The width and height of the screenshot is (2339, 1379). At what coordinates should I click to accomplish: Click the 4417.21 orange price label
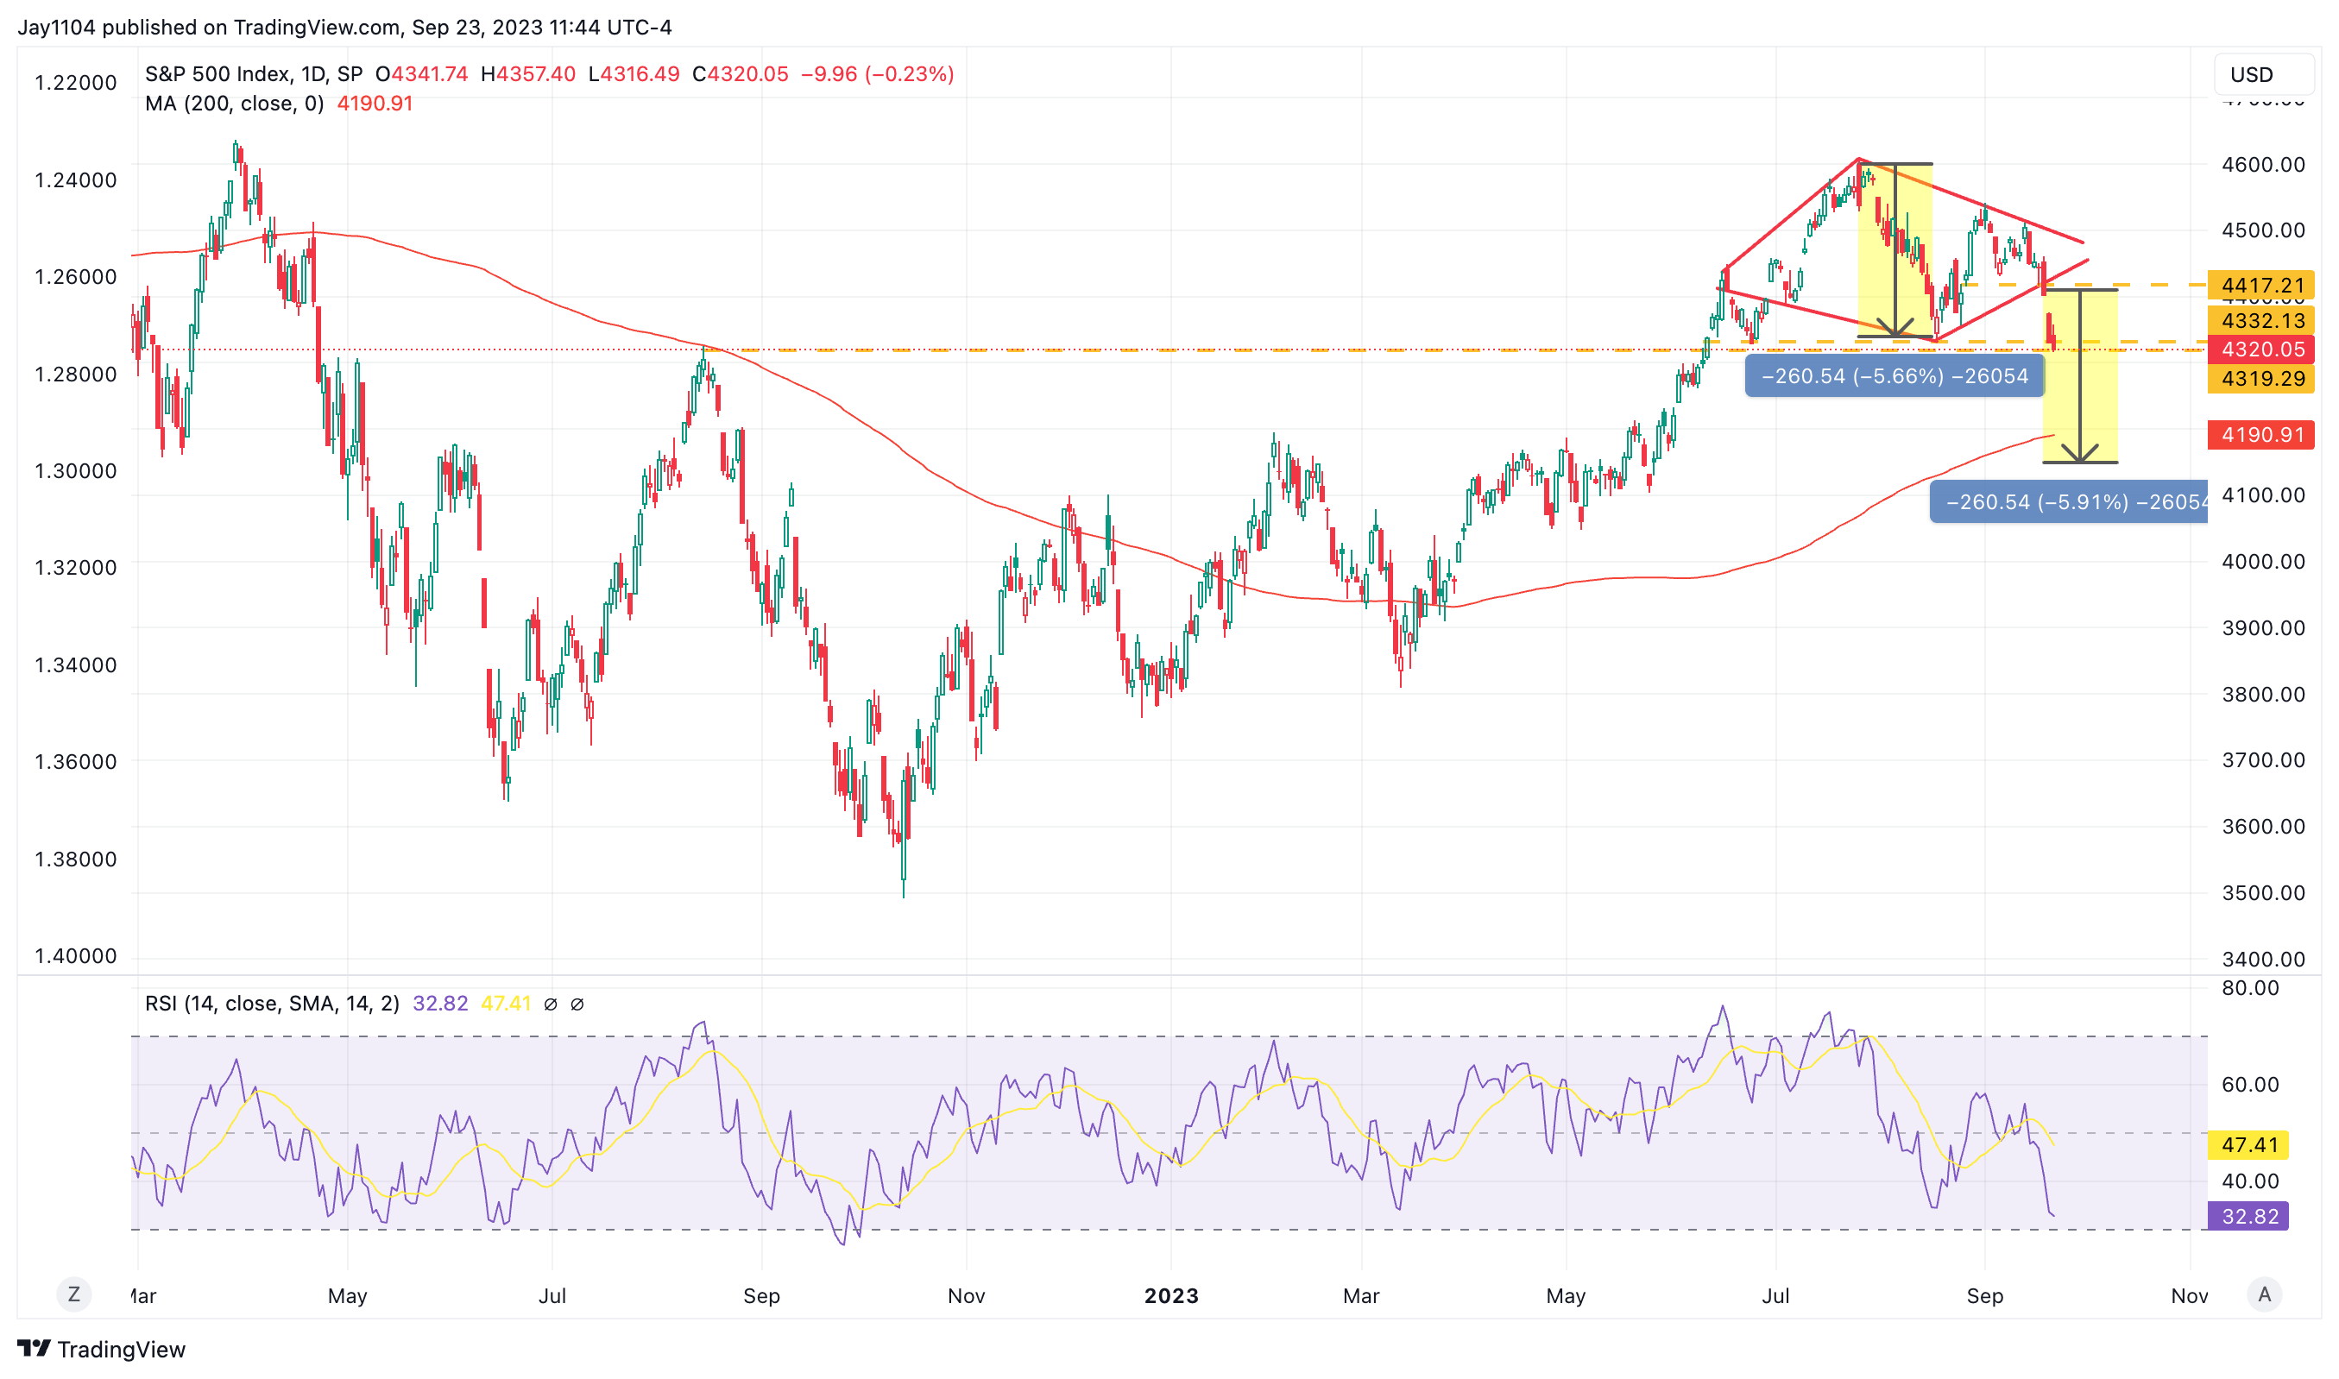pos(2261,286)
